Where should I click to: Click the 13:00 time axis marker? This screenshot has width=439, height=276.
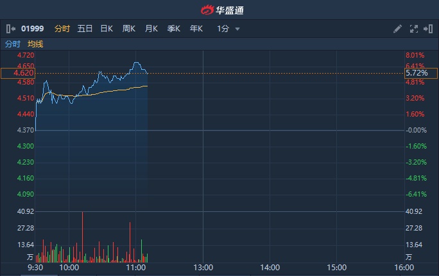(x=203, y=267)
